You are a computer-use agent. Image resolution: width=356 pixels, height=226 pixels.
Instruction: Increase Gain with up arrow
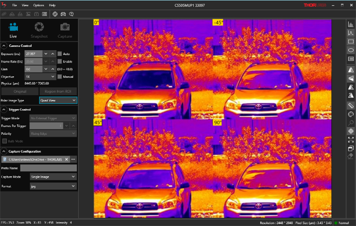52,69
